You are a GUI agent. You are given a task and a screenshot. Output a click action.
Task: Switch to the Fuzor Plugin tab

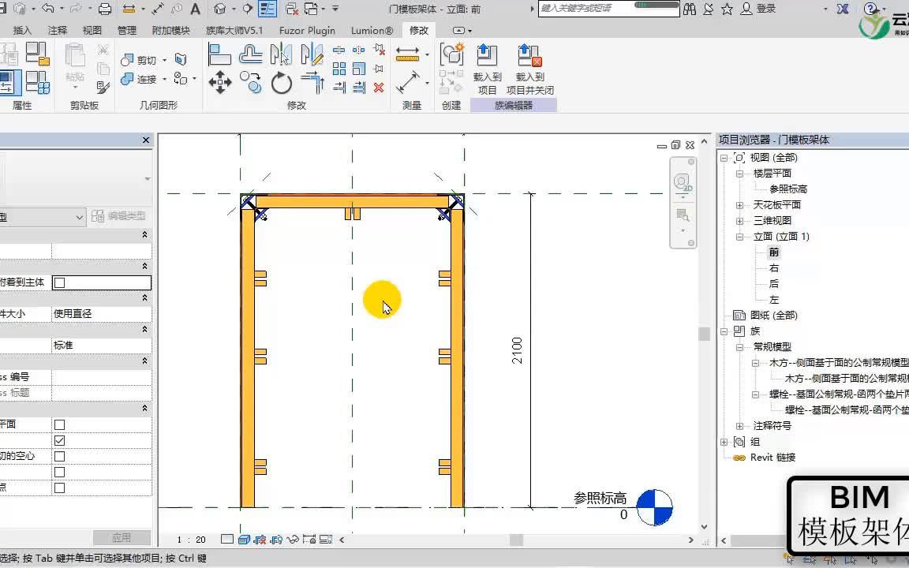[307, 30]
